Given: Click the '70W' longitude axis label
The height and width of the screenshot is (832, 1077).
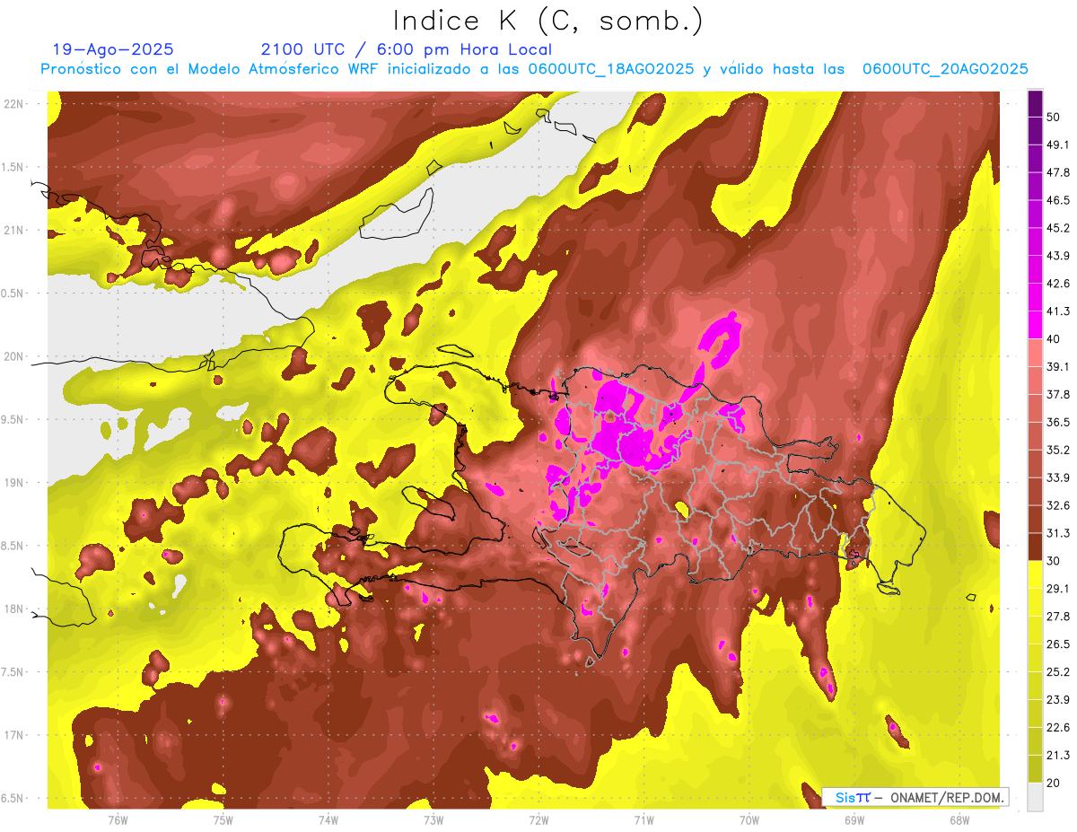Looking at the screenshot, I should (749, 820).
